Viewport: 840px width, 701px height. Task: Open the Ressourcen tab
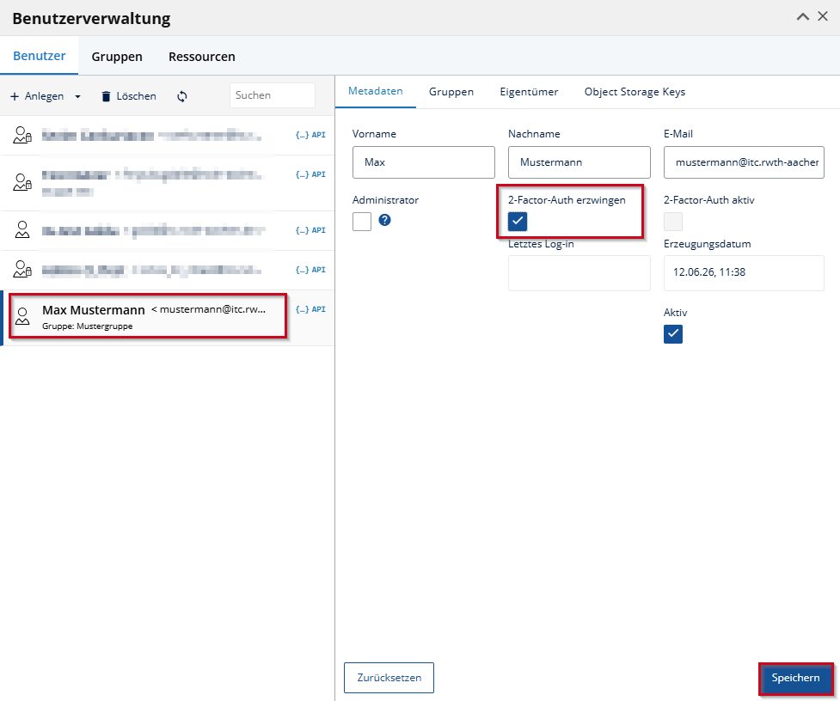(x=202, y=56)
